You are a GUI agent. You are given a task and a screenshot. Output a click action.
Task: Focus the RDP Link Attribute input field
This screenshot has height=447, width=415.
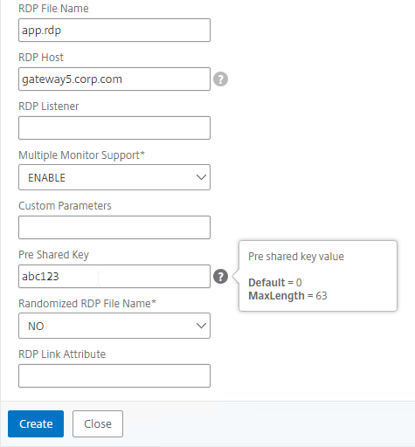click(114, 375)
